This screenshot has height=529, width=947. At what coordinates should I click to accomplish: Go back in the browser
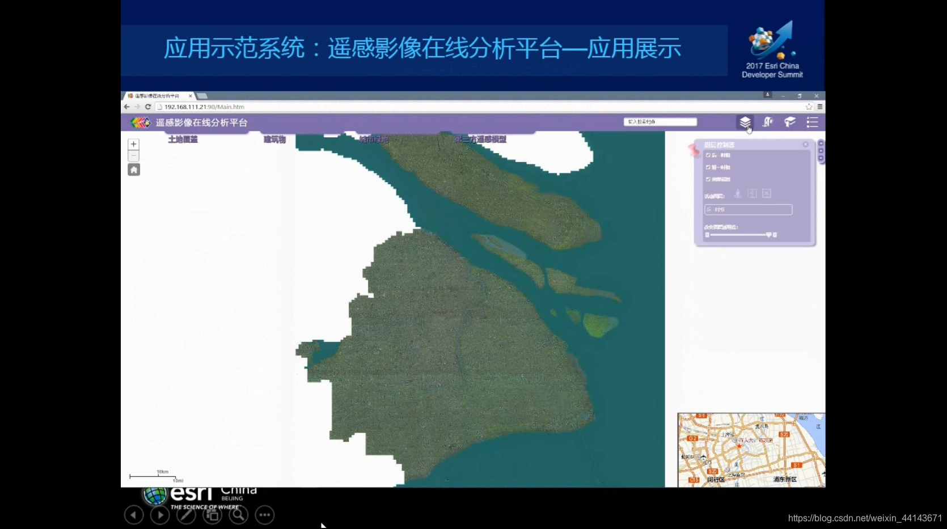[x=126, y=107]
